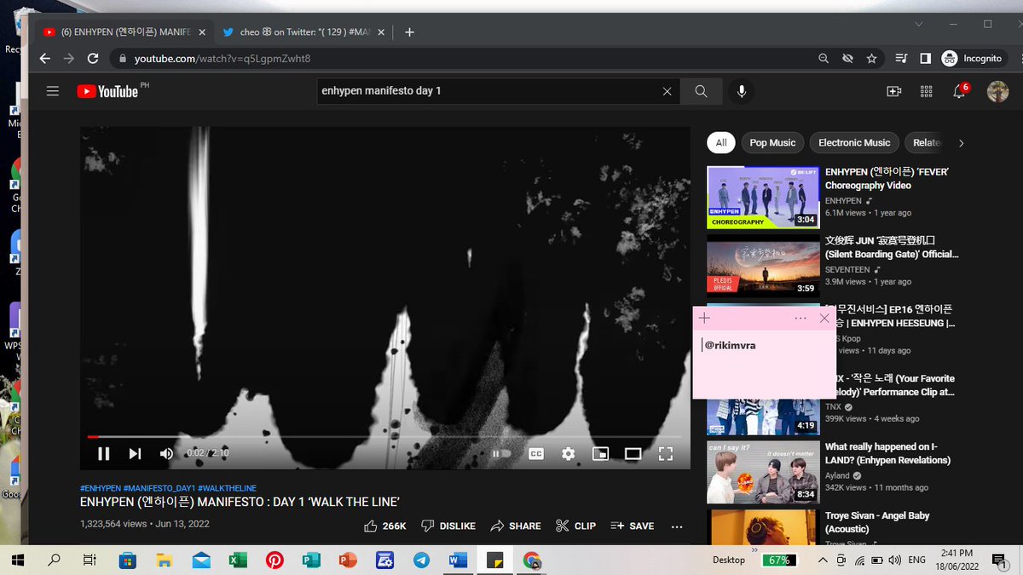Click the address bar URL
This screenshot has width=1023, height=575.
coord(223,59)
